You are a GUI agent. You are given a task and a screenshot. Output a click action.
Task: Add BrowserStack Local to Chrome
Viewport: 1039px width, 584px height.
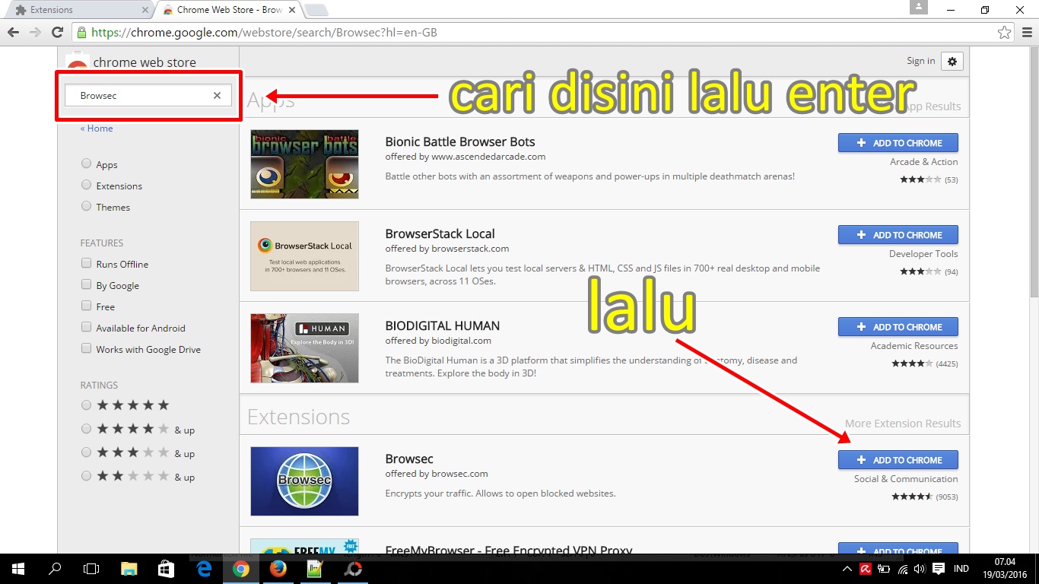898,235
